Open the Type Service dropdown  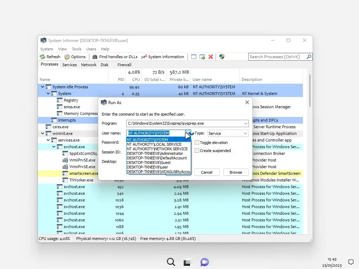click(x=245, y=133)
